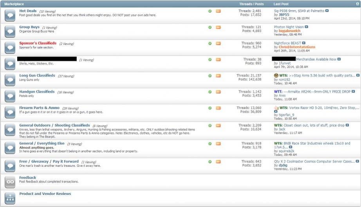The image size is (361, 207).
Task: Jump to last post of Nightforce BEAST
Action: [x=303, y=43]
